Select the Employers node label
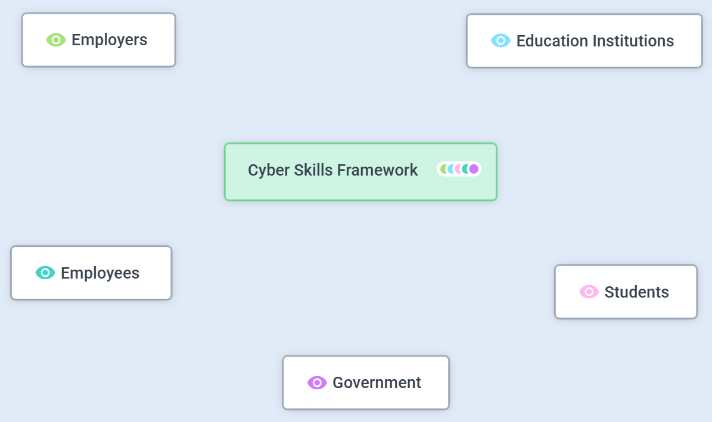Screen dimensions: 712x422 109,40
